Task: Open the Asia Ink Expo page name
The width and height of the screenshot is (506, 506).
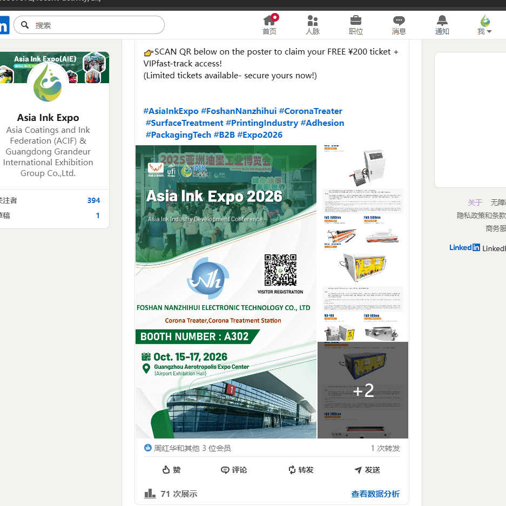Action: click(48, 118)
